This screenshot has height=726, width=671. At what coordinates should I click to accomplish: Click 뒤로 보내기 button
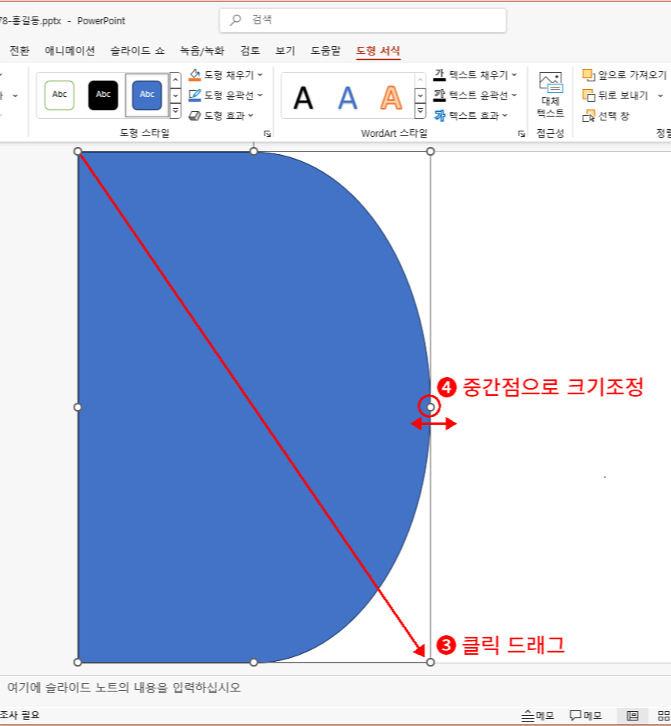click(x=615, y=95)
